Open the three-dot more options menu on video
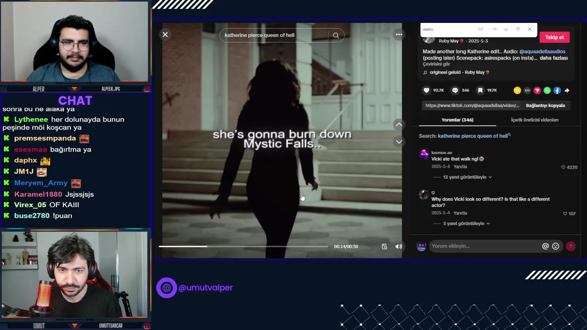The image size is (587, 330). click(399, 34)
